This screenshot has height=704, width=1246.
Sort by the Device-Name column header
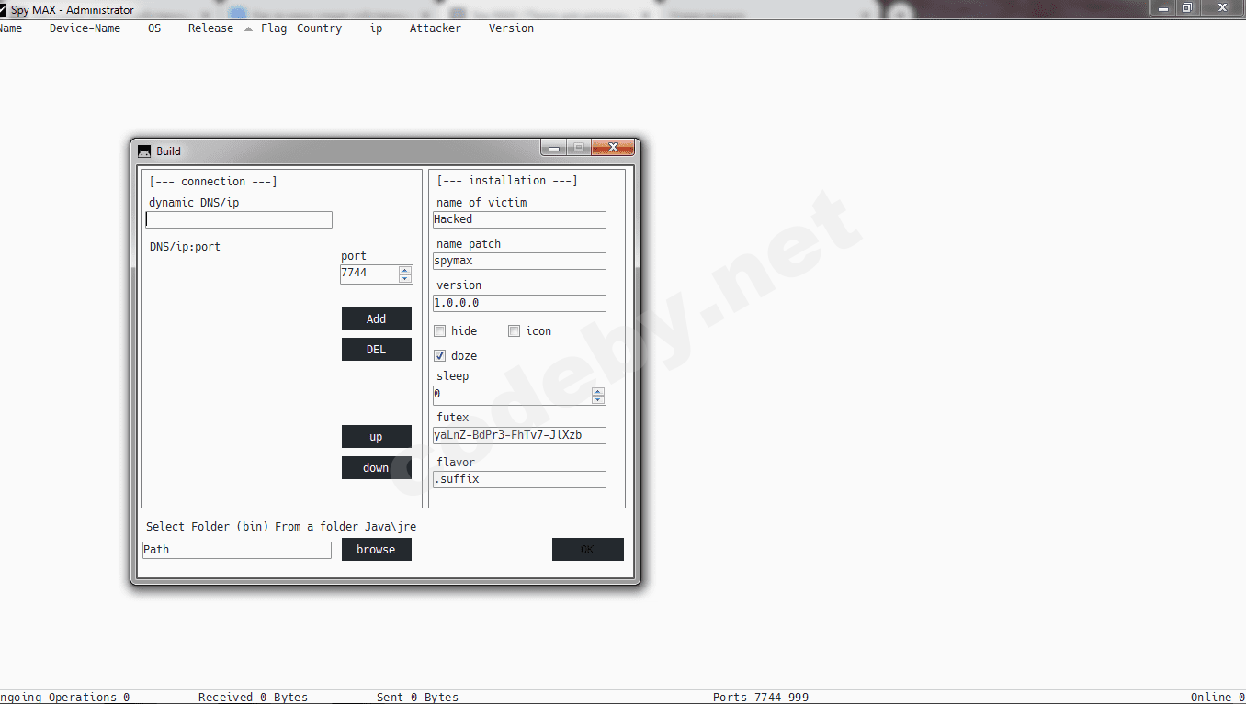click(x=85, y=28)
